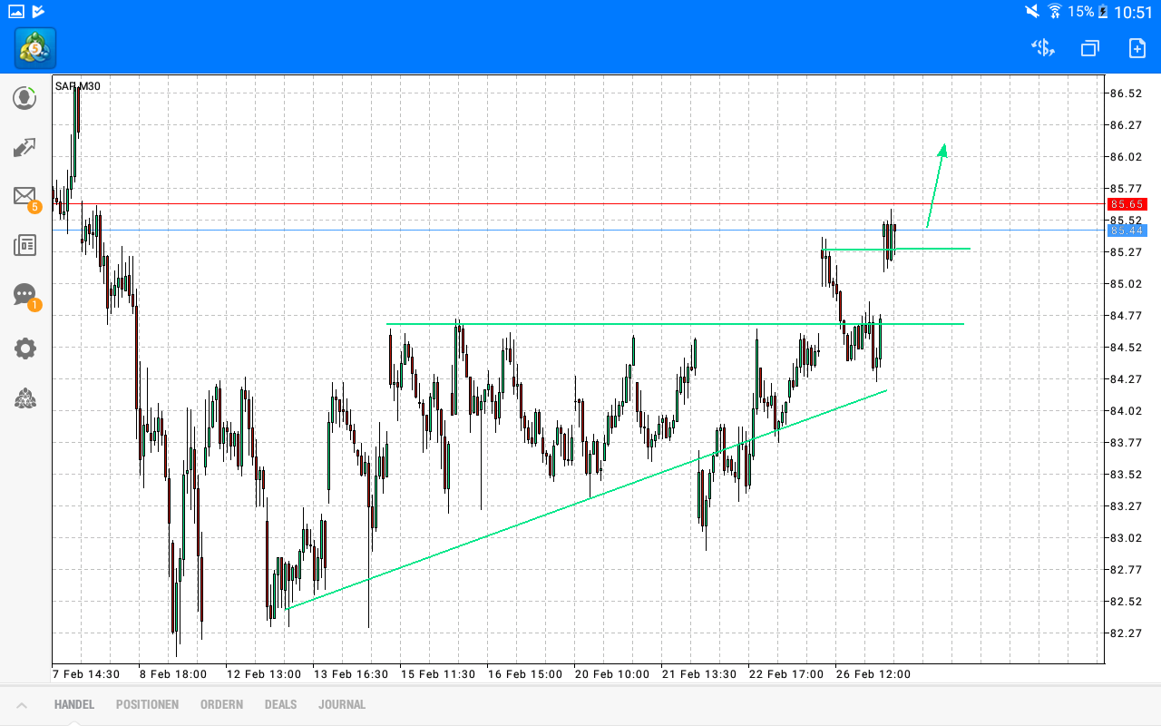
Task: Switch to the JOURNAL tab
Action: 342,704
